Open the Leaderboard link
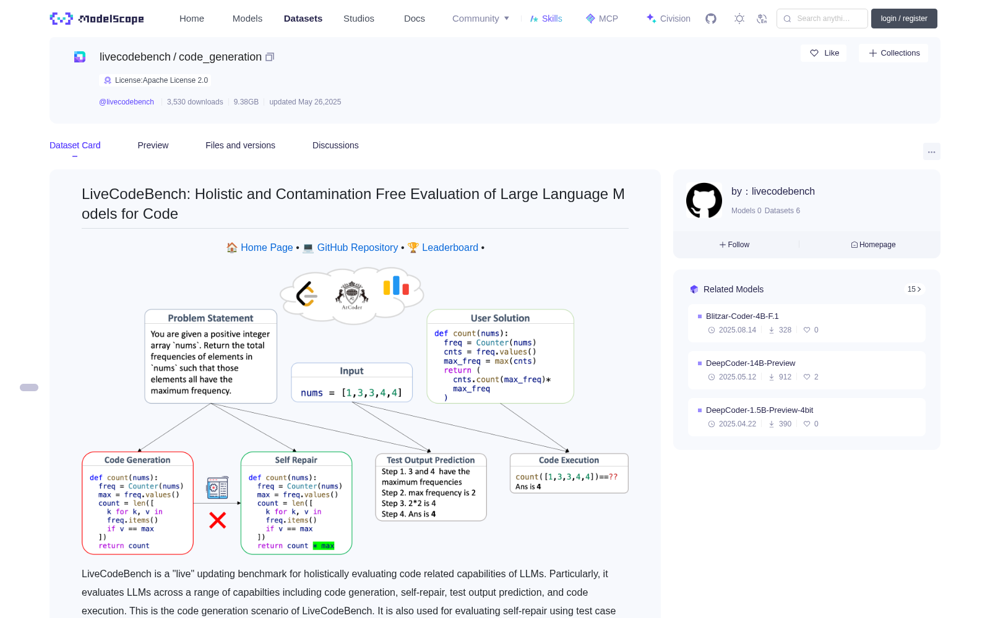Screen dimensions: 990x618 tap(450, 248)
